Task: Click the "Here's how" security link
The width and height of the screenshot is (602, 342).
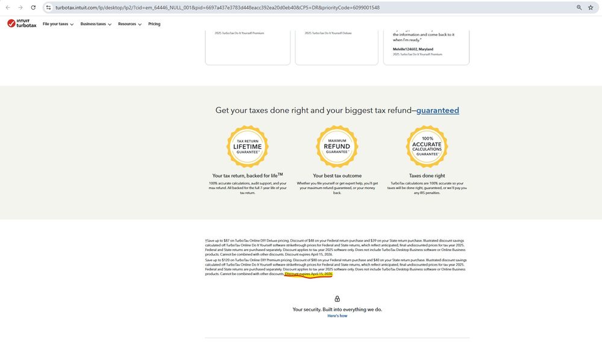Action: click(337, 316)
